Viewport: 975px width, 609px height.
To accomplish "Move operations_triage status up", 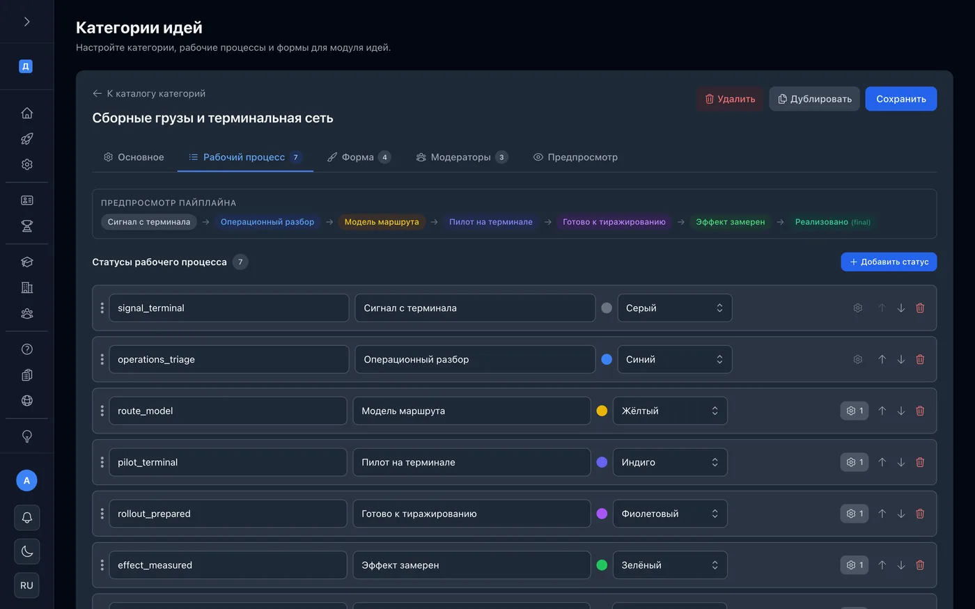I will click(882, 359).
